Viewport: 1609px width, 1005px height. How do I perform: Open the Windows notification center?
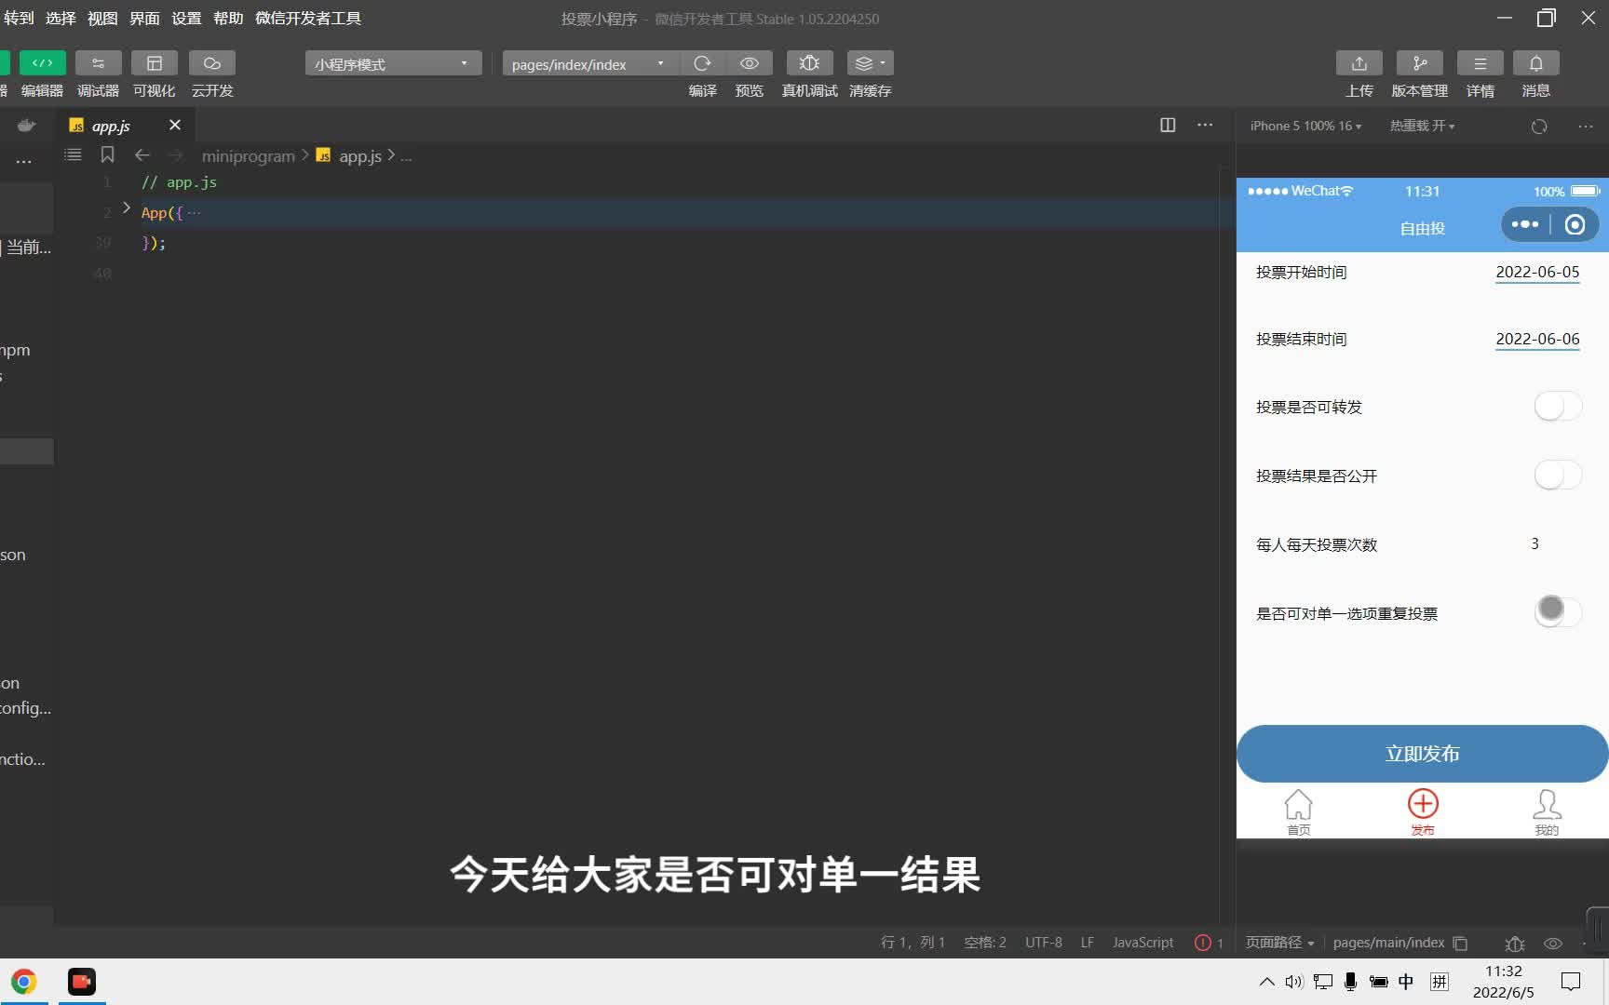1571,982
